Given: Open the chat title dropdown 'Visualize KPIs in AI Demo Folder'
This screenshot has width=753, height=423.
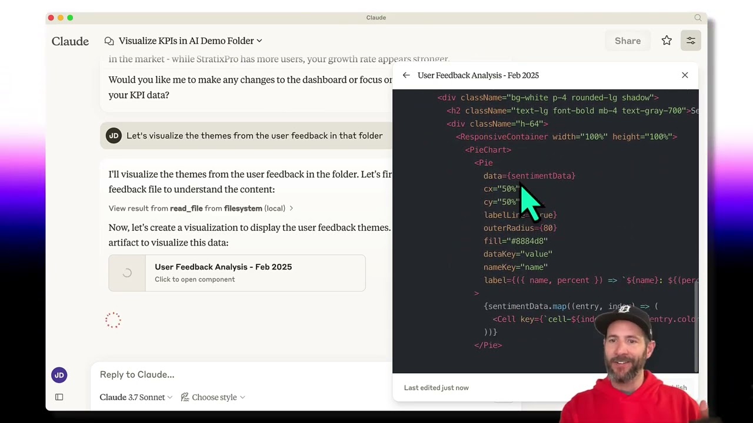Looking at the screenshot, I should 190,41.
